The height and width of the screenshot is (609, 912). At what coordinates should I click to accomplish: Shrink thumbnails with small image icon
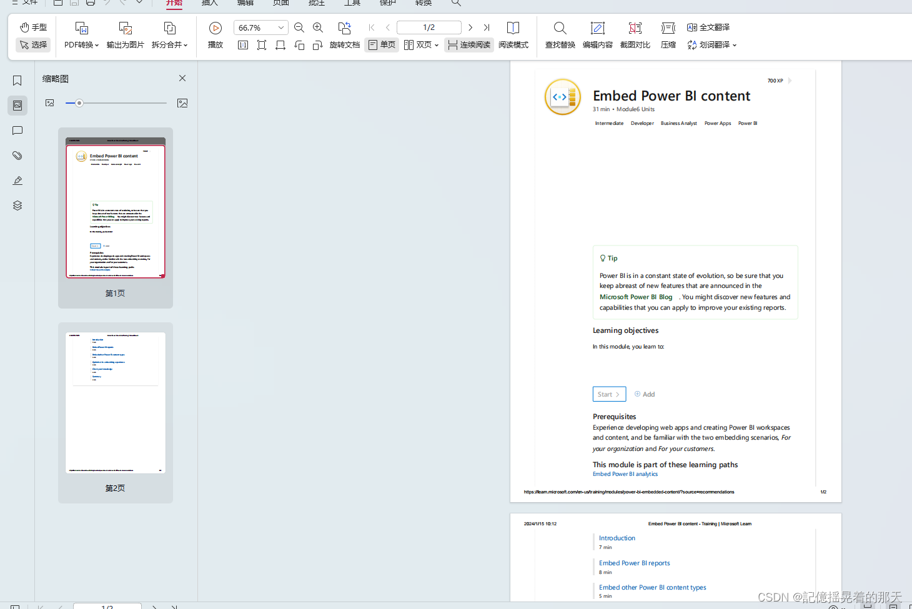tap(50, 103)
